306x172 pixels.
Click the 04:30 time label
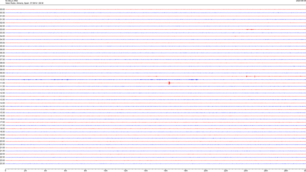[x=2, y=39]
